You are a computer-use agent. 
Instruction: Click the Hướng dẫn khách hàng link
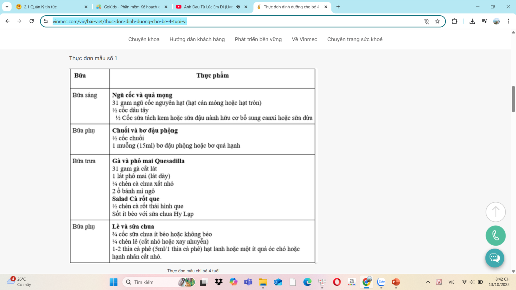tap(197, 39)
